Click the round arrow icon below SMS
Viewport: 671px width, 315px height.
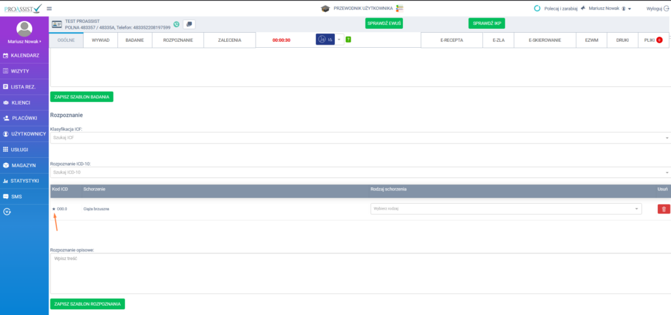pos(7,212)
